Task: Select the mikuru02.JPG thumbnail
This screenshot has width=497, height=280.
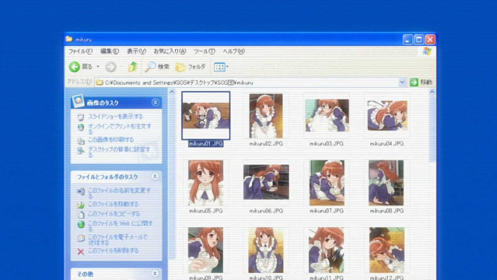Action: tap(266, 116)
